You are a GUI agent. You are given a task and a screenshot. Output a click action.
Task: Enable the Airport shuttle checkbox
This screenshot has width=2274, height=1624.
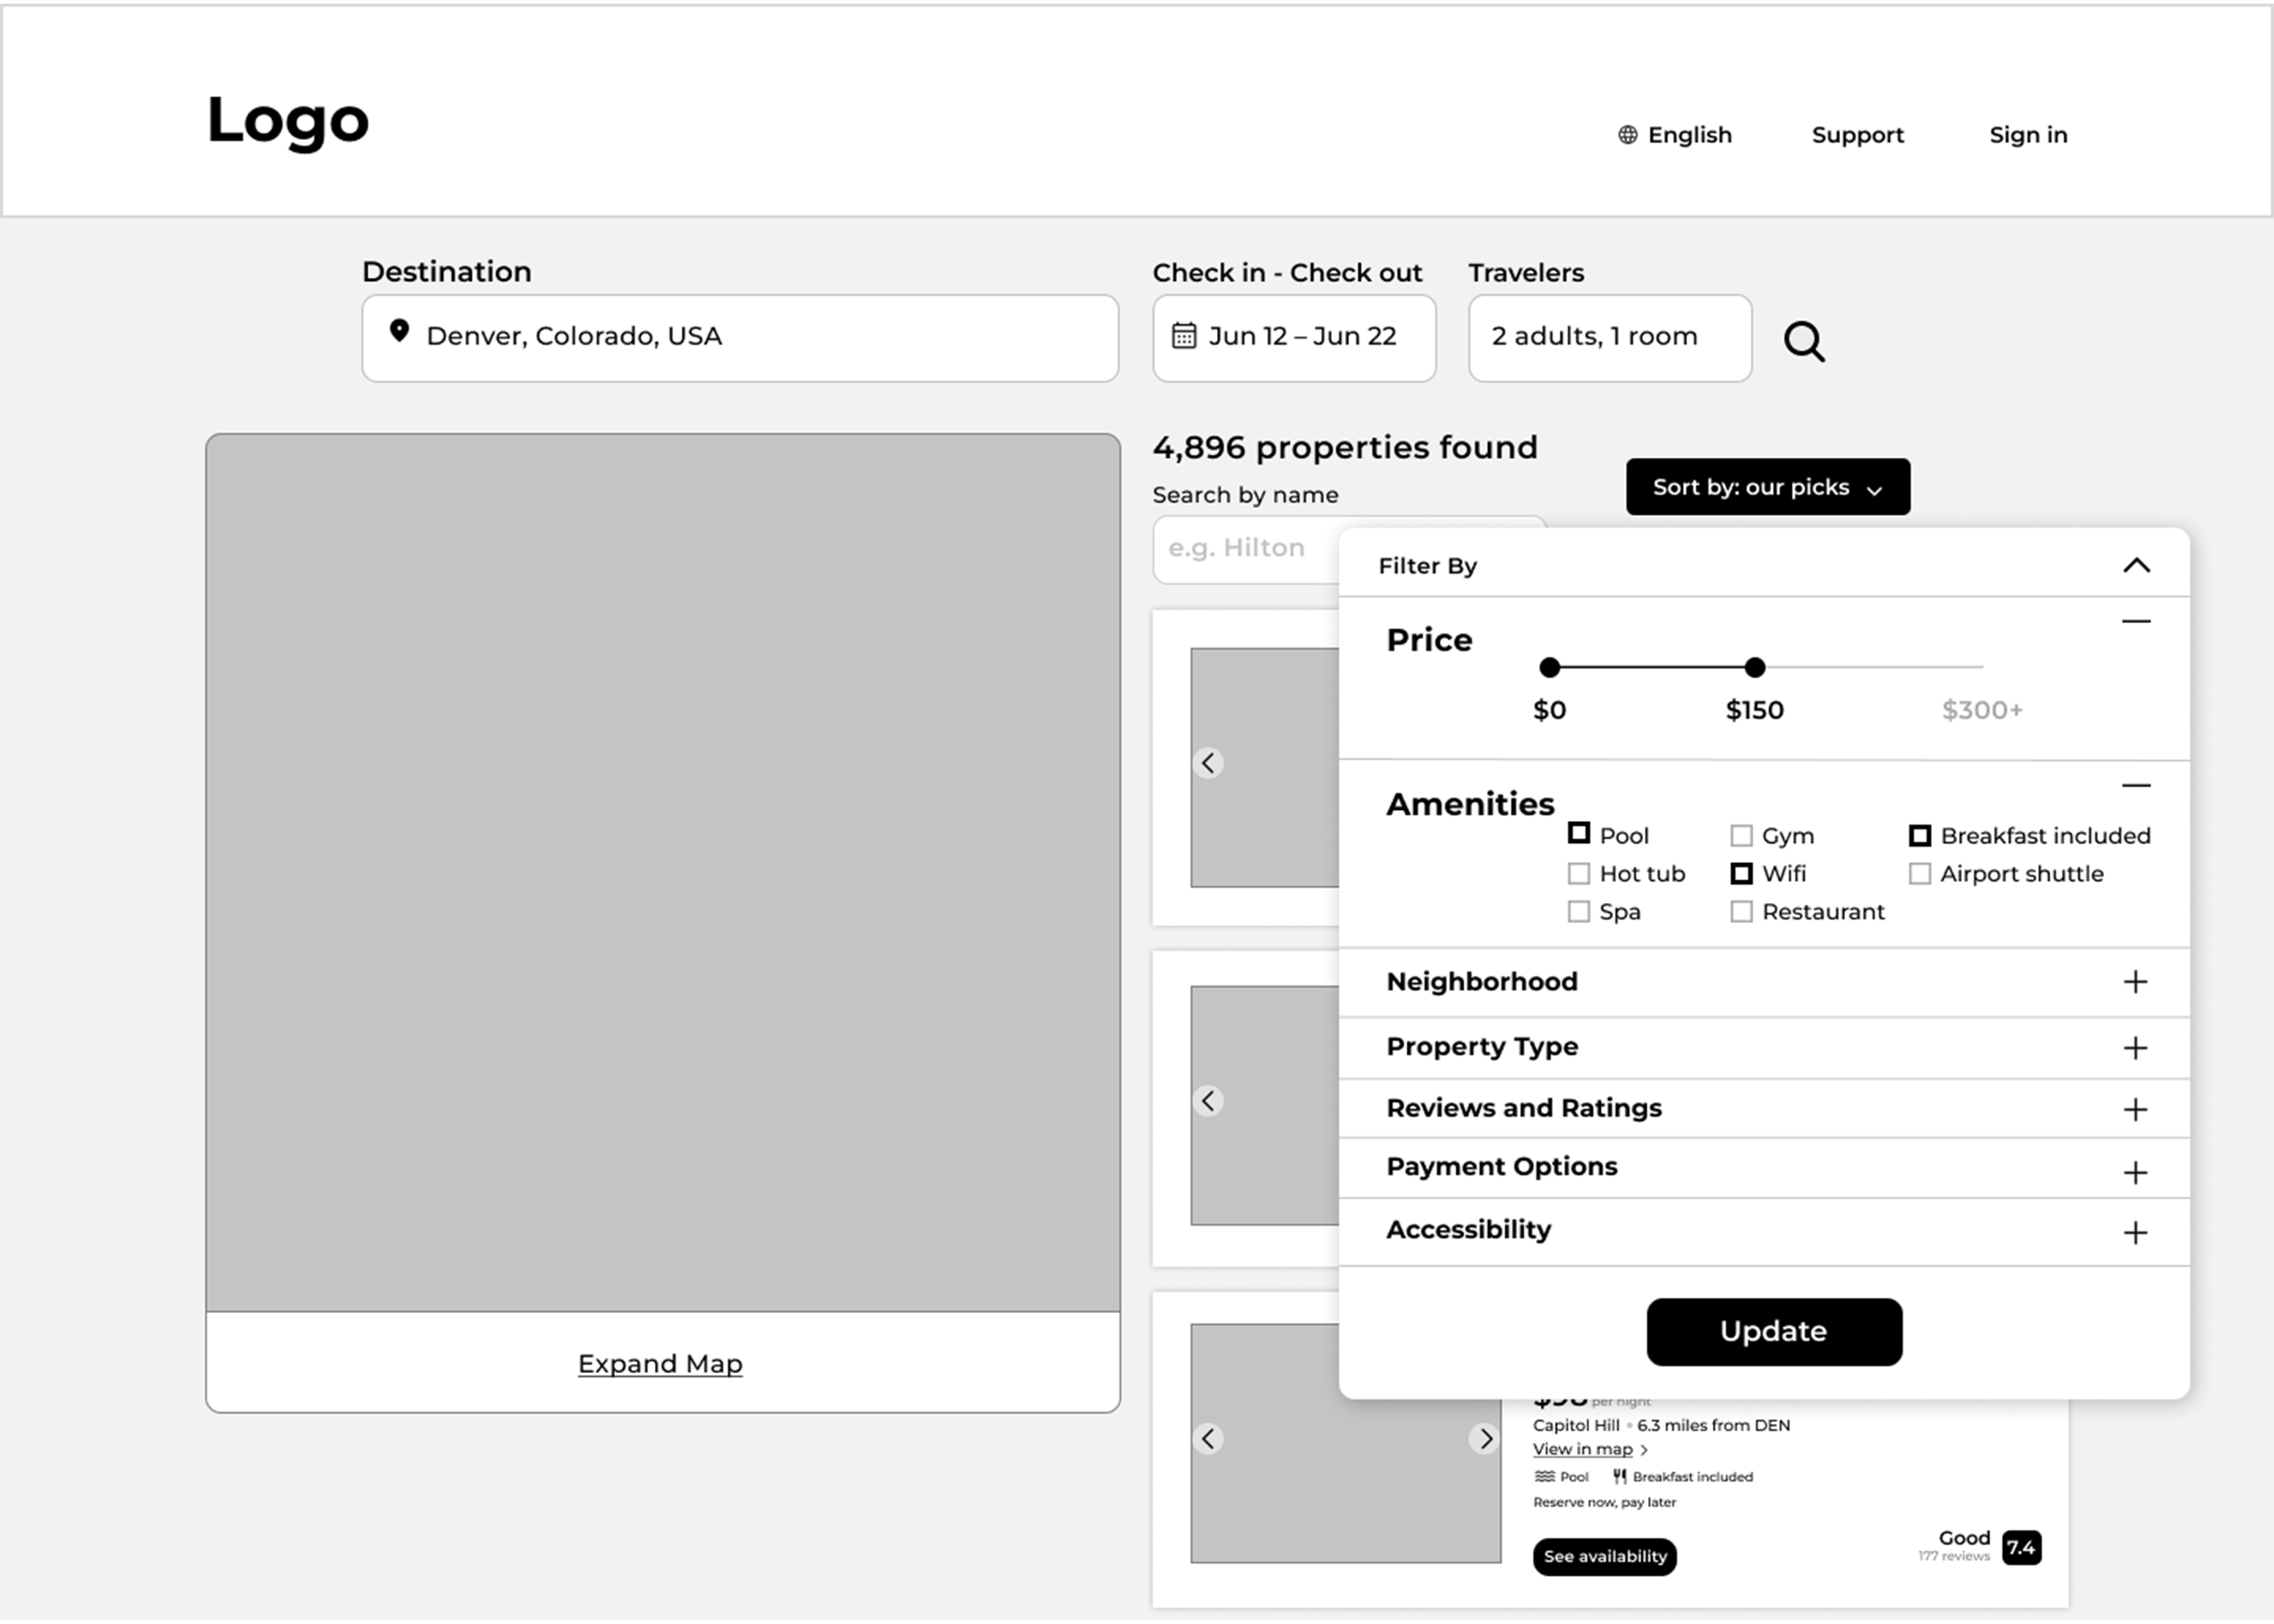(1919, 874)
